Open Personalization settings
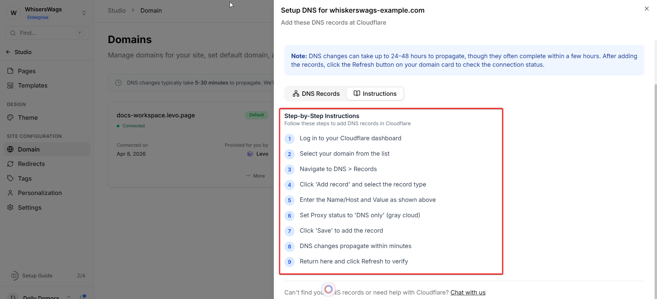 40,193
